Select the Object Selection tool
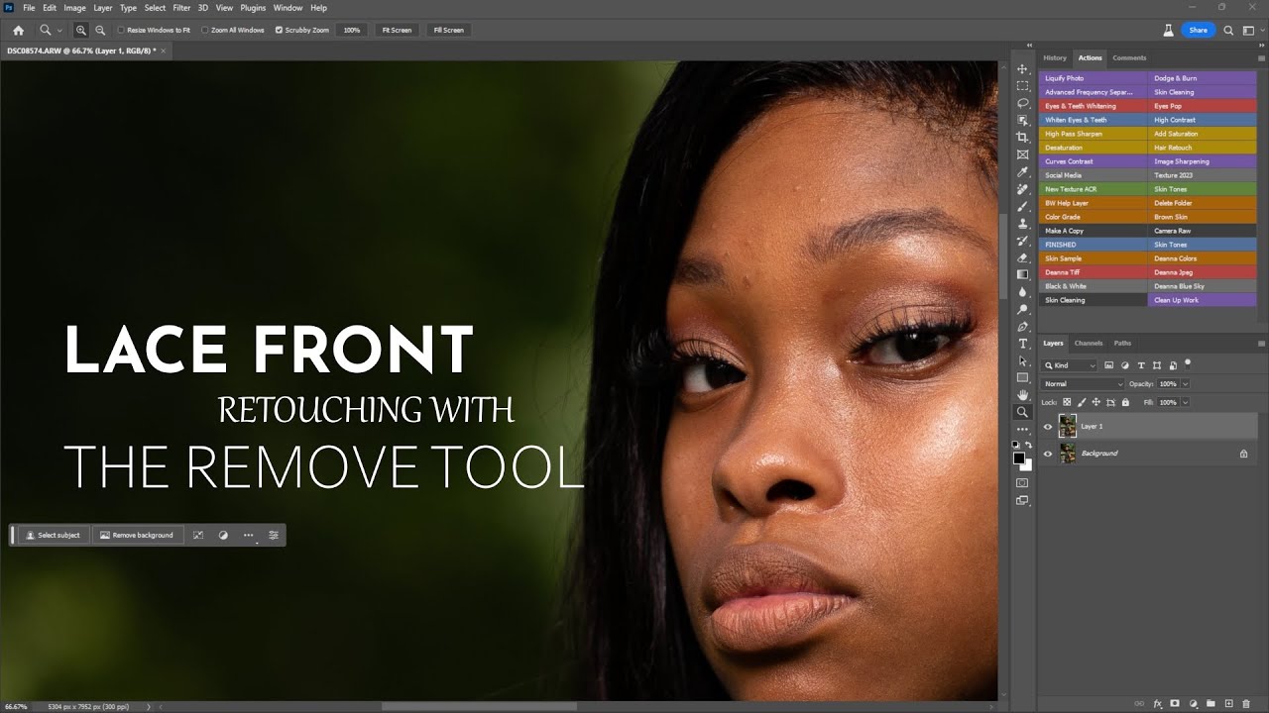The height and width of the screenshot is (713, 1269). coord(1022,120)
